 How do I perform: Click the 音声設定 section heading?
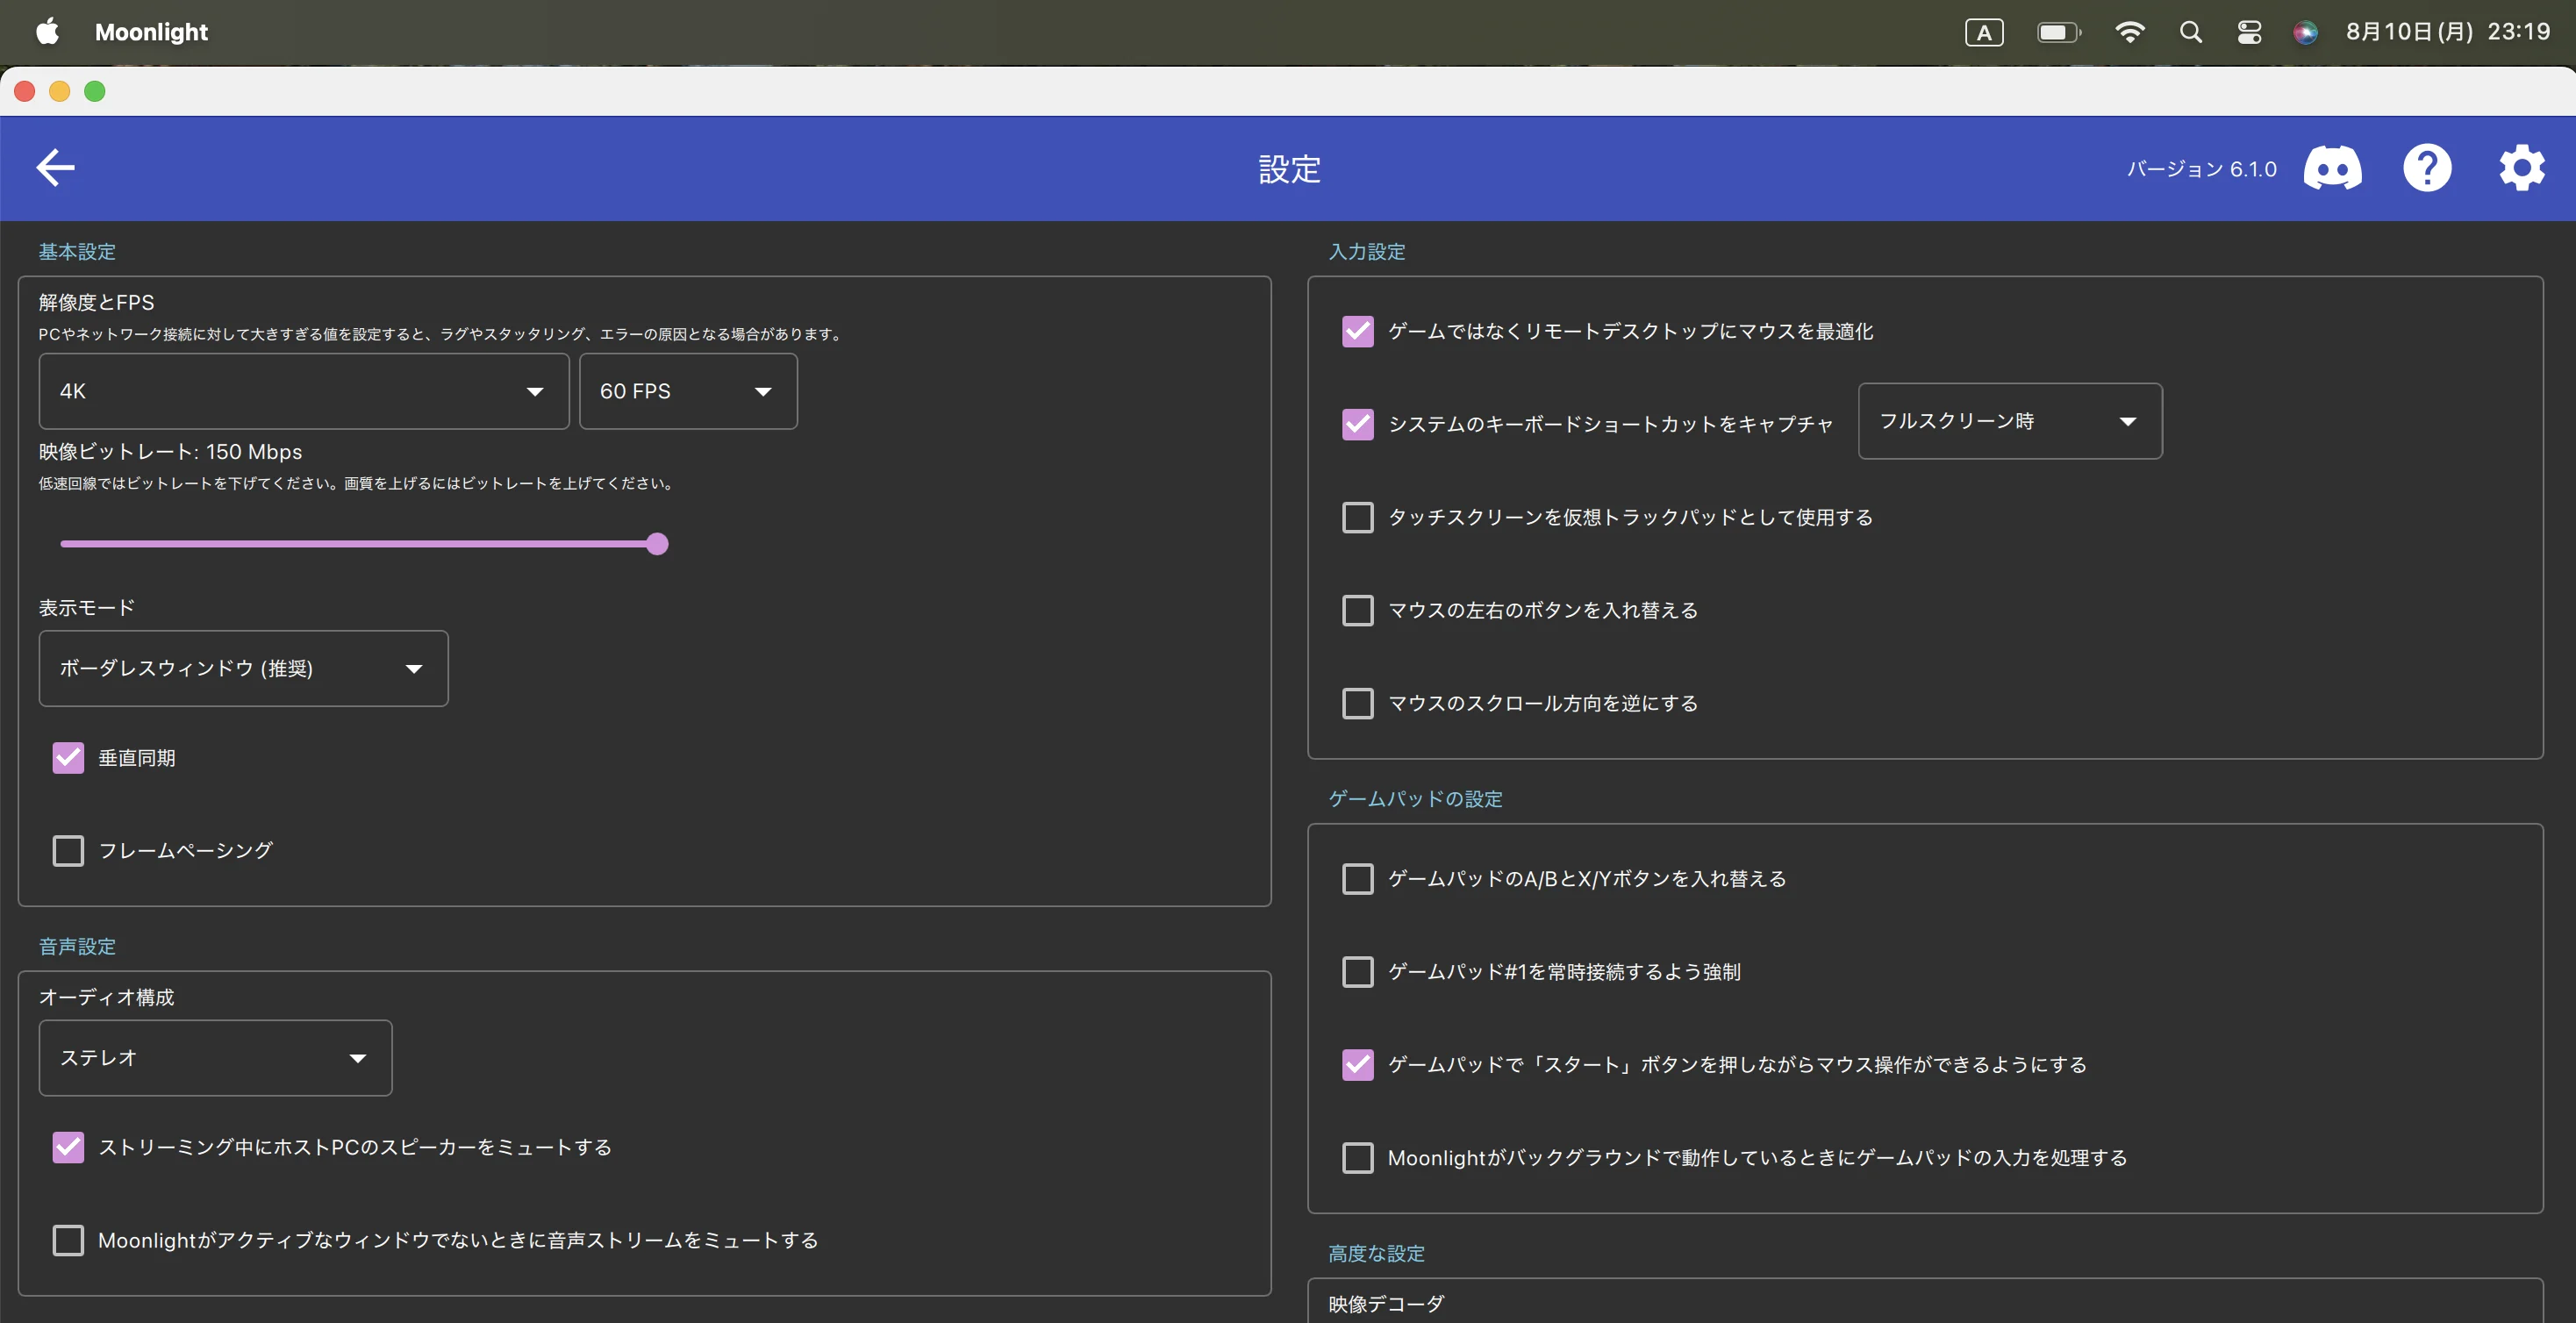(x=77, y=947)
